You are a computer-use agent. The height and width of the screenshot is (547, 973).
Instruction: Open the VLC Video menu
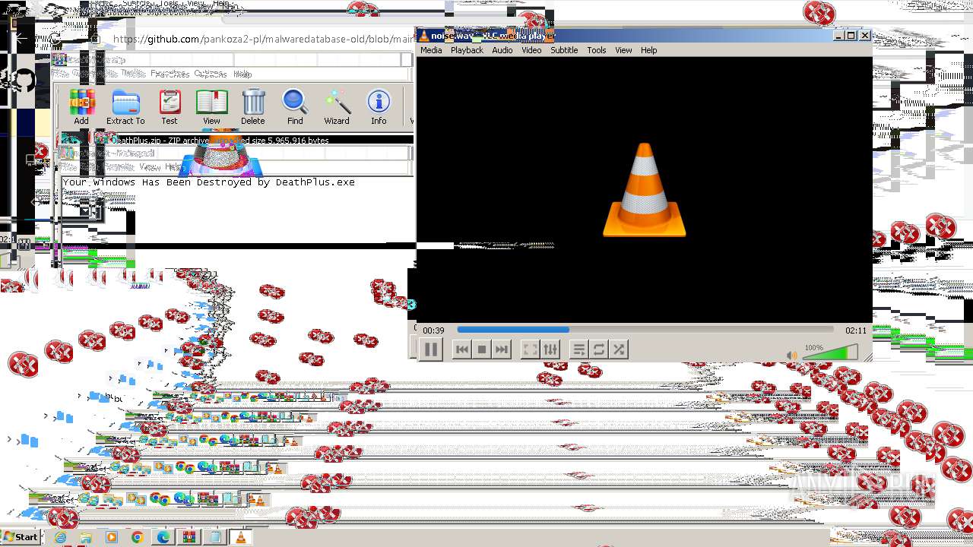[531, 50]
